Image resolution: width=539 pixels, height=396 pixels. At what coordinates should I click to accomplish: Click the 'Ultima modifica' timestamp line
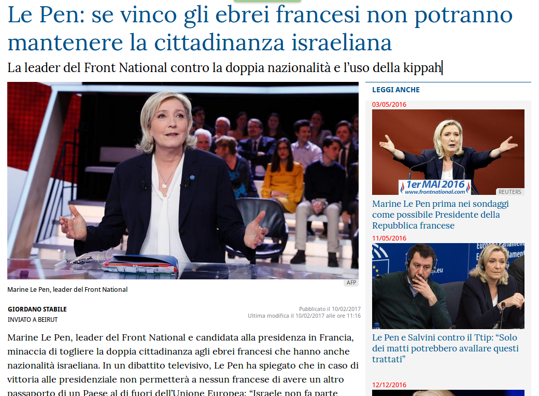point(304,316)
